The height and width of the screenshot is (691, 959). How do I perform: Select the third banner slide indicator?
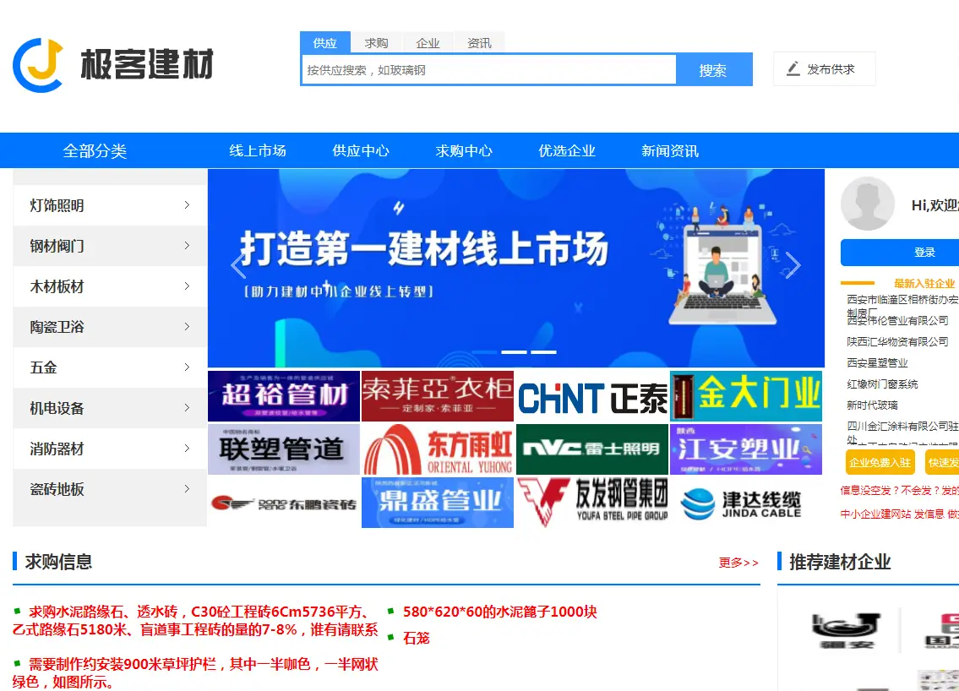tap(543, 352)
